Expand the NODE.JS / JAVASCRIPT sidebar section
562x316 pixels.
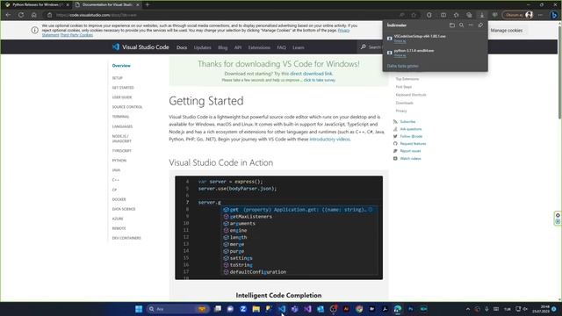[x=122, y=139]
